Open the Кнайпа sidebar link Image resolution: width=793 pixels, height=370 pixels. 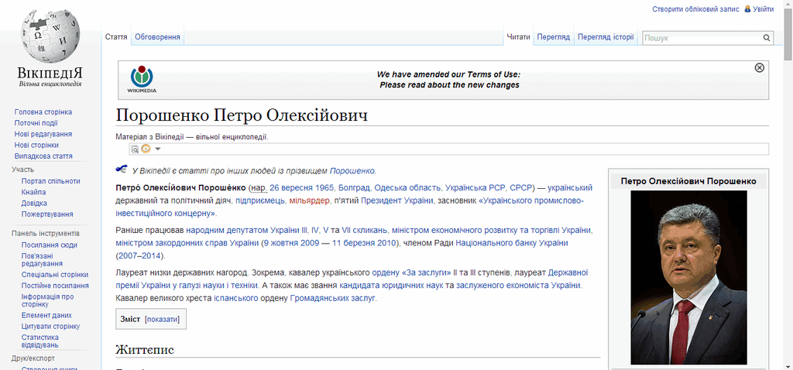tap(33, 192)
